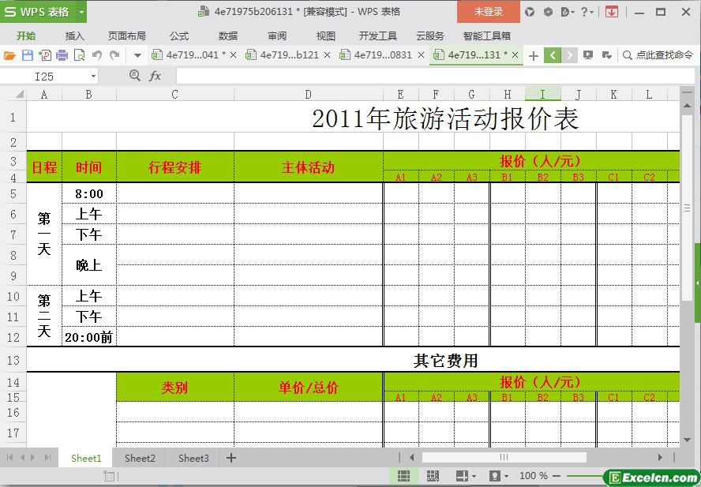Click the 行程安排 header cell
Viewport: 701px width, 487px height.
tap(174, 167)
